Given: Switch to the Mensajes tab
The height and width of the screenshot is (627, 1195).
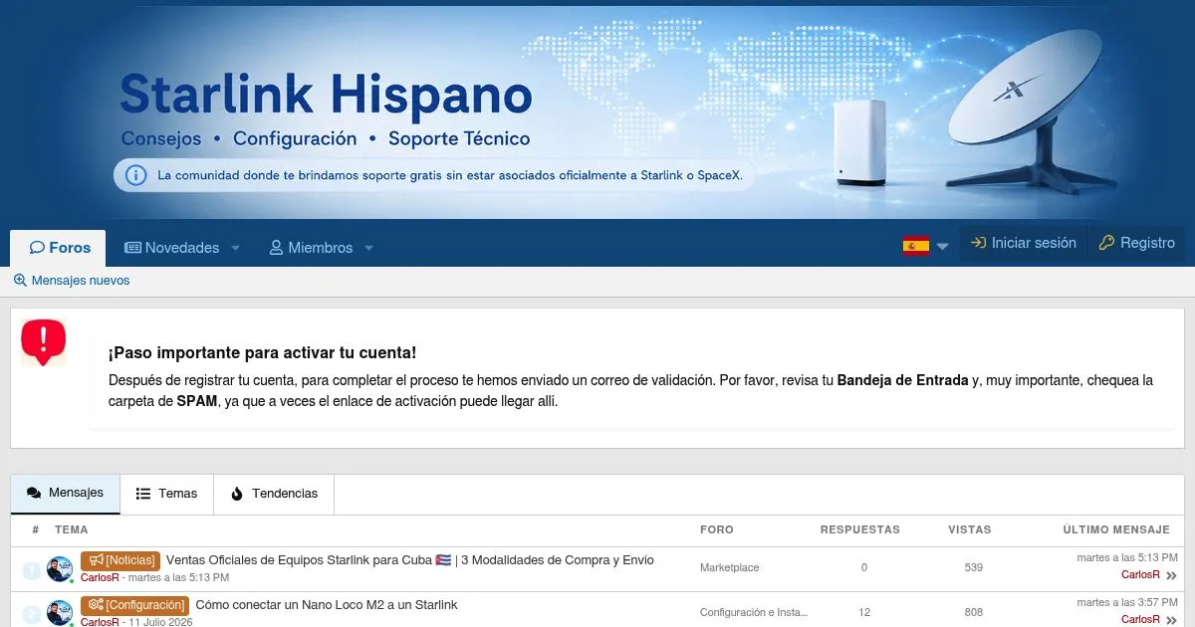Looking at the screenshot, I should pos(66,494).
